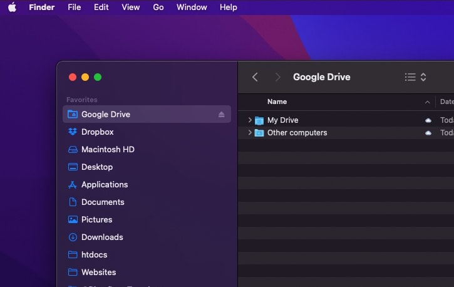This screenshot has height=287, width=454.
Task: Sort by the Date column header
Action: (446, 102)
